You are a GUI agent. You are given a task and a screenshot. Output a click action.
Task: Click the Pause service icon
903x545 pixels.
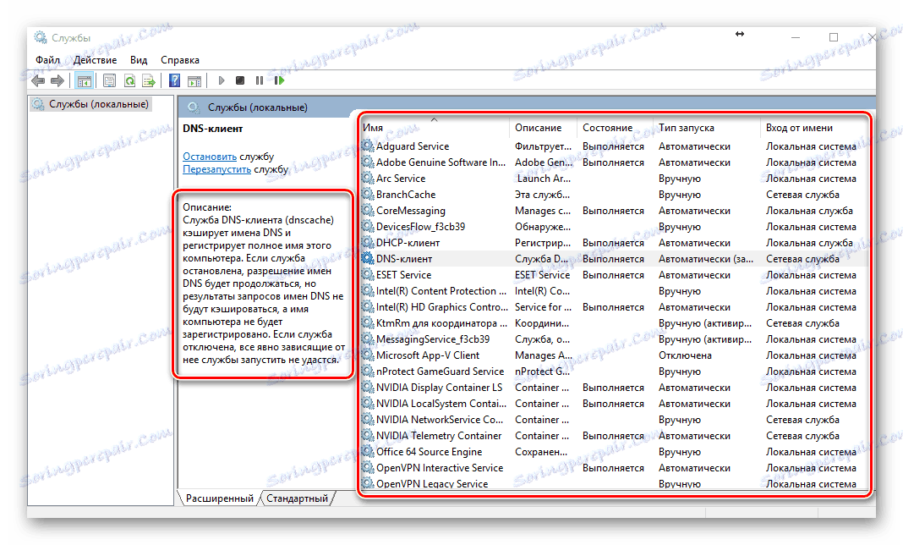260,80
